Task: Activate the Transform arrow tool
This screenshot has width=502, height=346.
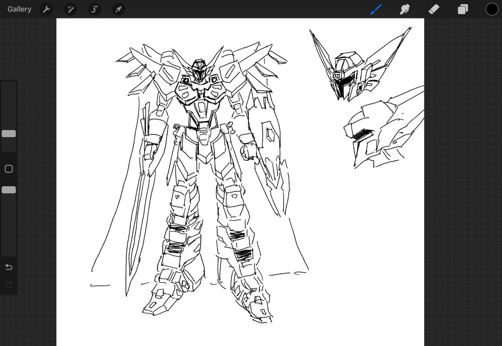Action: click(118, 10)
